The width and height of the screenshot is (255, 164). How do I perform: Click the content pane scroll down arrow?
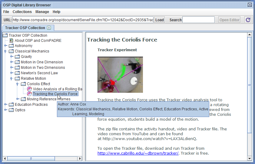coord(250,158)
